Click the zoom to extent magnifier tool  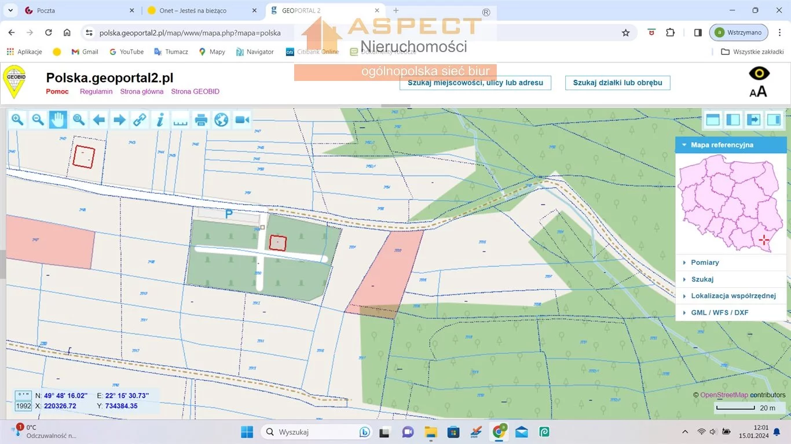pyautogui.click(x=78, y=120)
